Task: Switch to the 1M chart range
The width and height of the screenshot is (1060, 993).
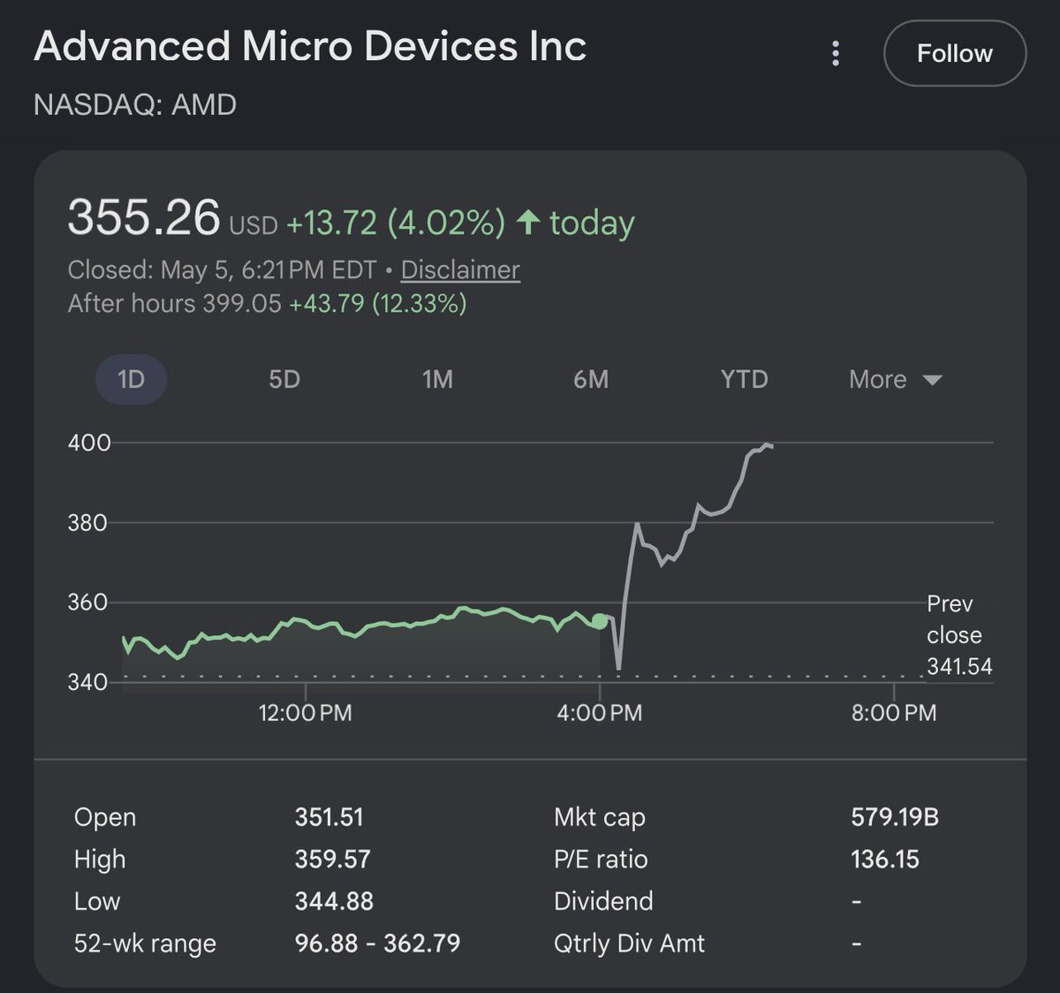Action: (x=437, y=379)
